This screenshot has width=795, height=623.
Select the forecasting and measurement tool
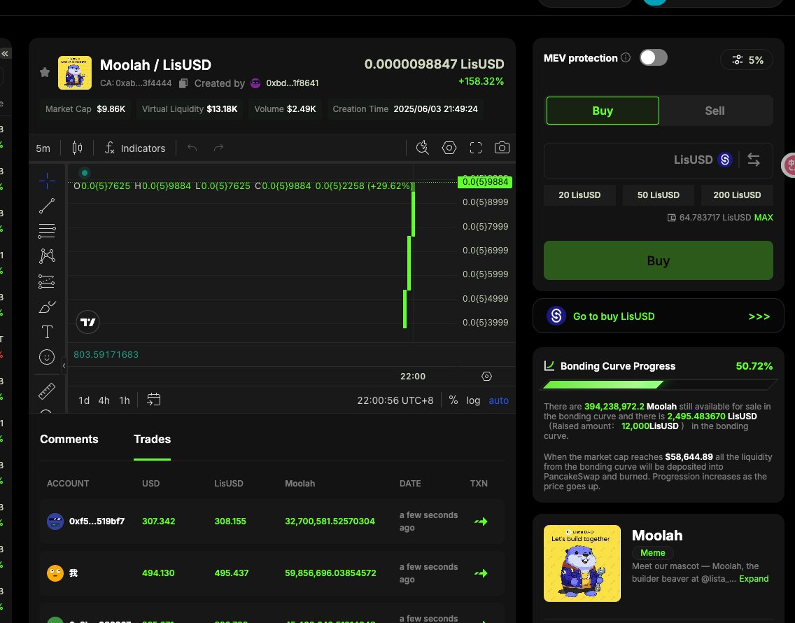pos(47,281)
